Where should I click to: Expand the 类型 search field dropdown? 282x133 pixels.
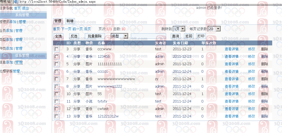click(119, 36)
